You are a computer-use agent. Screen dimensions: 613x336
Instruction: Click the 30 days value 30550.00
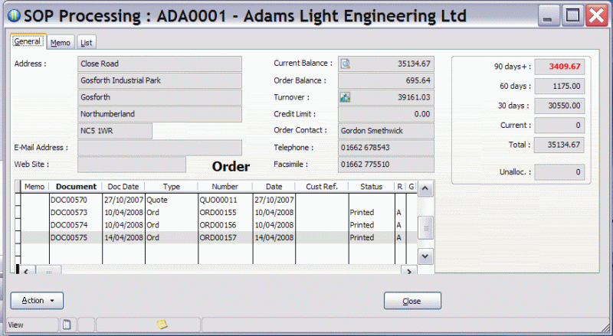click(559, 106)
